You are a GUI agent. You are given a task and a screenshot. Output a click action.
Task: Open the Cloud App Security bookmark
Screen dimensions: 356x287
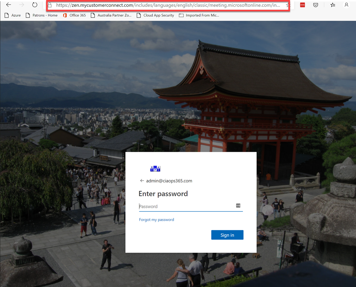(x=155, y=15)
